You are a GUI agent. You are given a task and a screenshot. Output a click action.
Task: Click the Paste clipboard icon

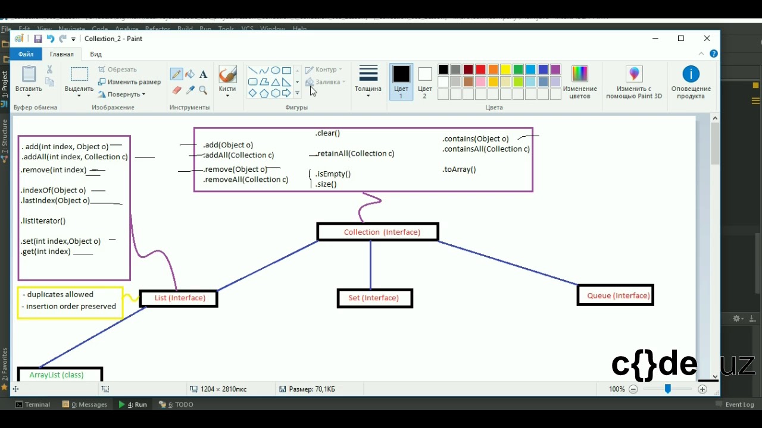29,74
